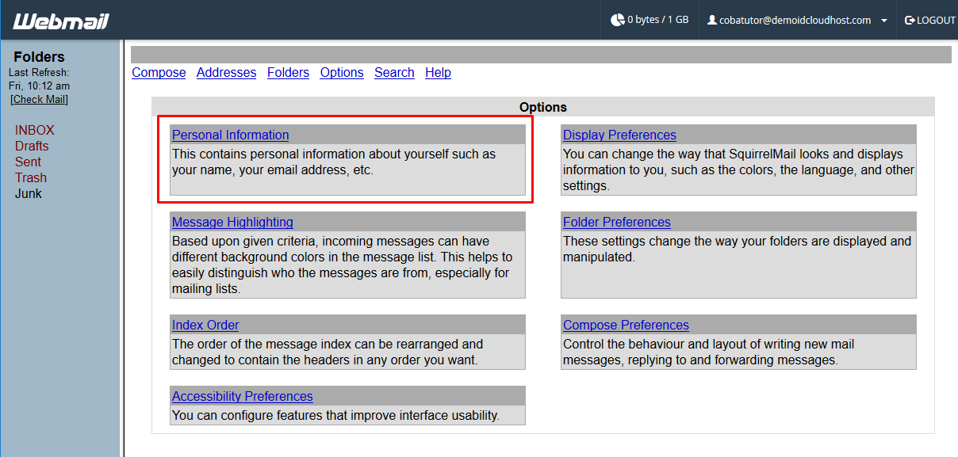Viewport: 958px width, 457px height.
Task: Click the storage quota pie chart icon
Action: pos(618,20)
